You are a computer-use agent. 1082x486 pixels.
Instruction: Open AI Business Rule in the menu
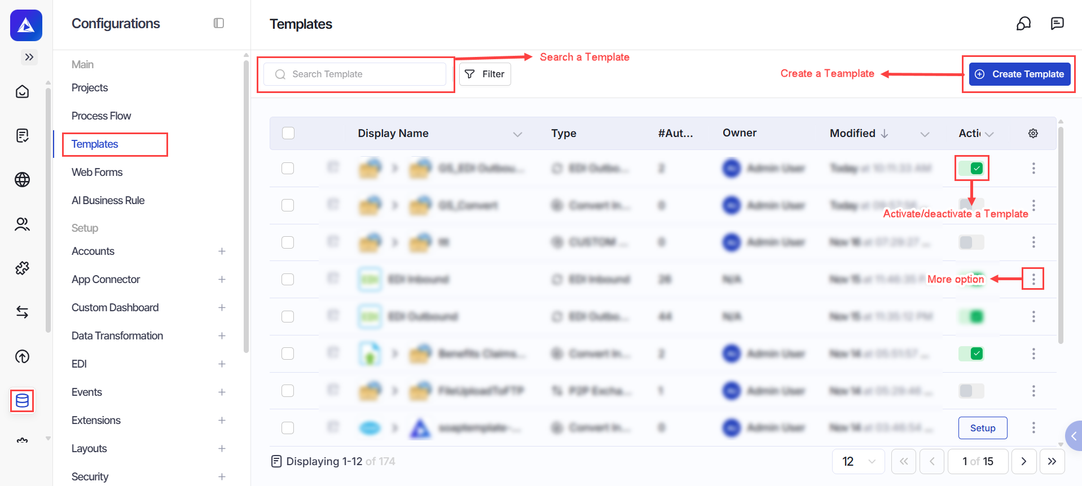(108, 201)
